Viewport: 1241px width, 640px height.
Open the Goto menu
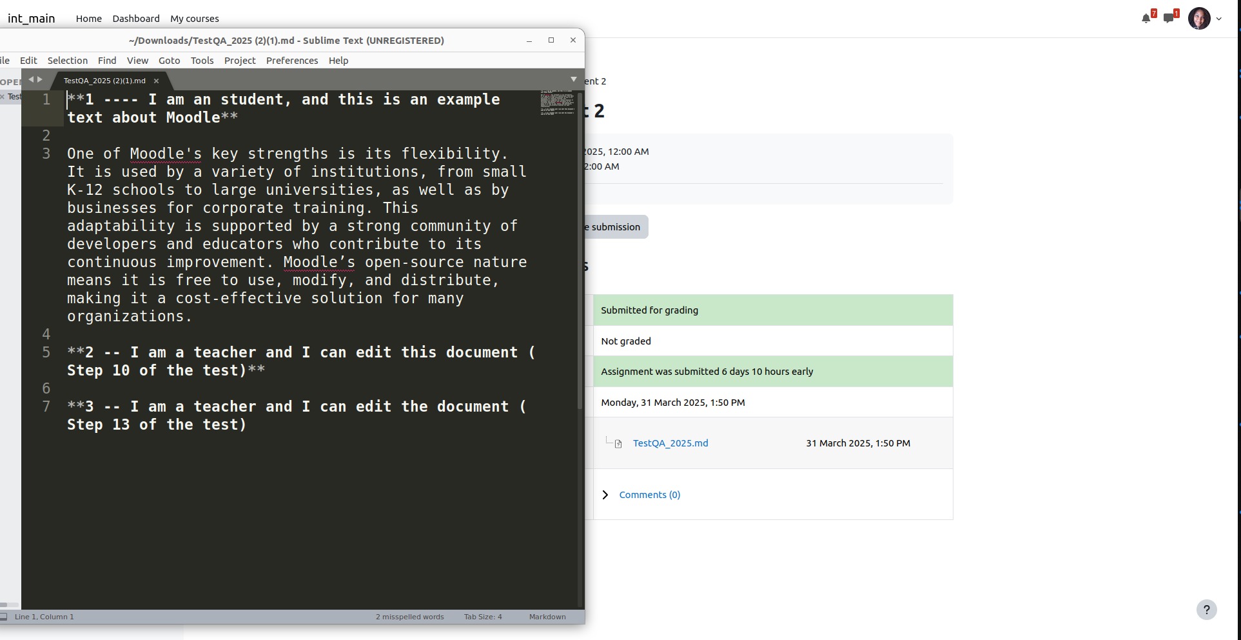click(170, 61)
